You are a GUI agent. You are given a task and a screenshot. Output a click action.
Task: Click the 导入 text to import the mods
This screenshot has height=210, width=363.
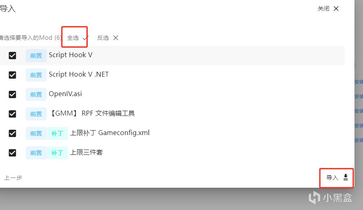(332, 178)
